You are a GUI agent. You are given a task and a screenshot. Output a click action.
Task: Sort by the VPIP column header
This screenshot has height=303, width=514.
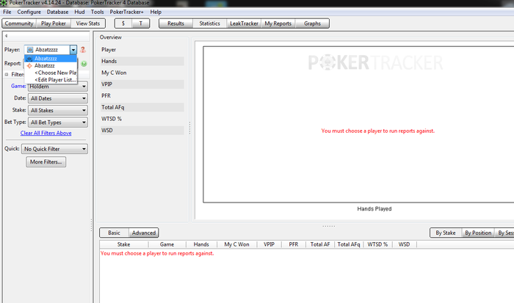(269, 244)
